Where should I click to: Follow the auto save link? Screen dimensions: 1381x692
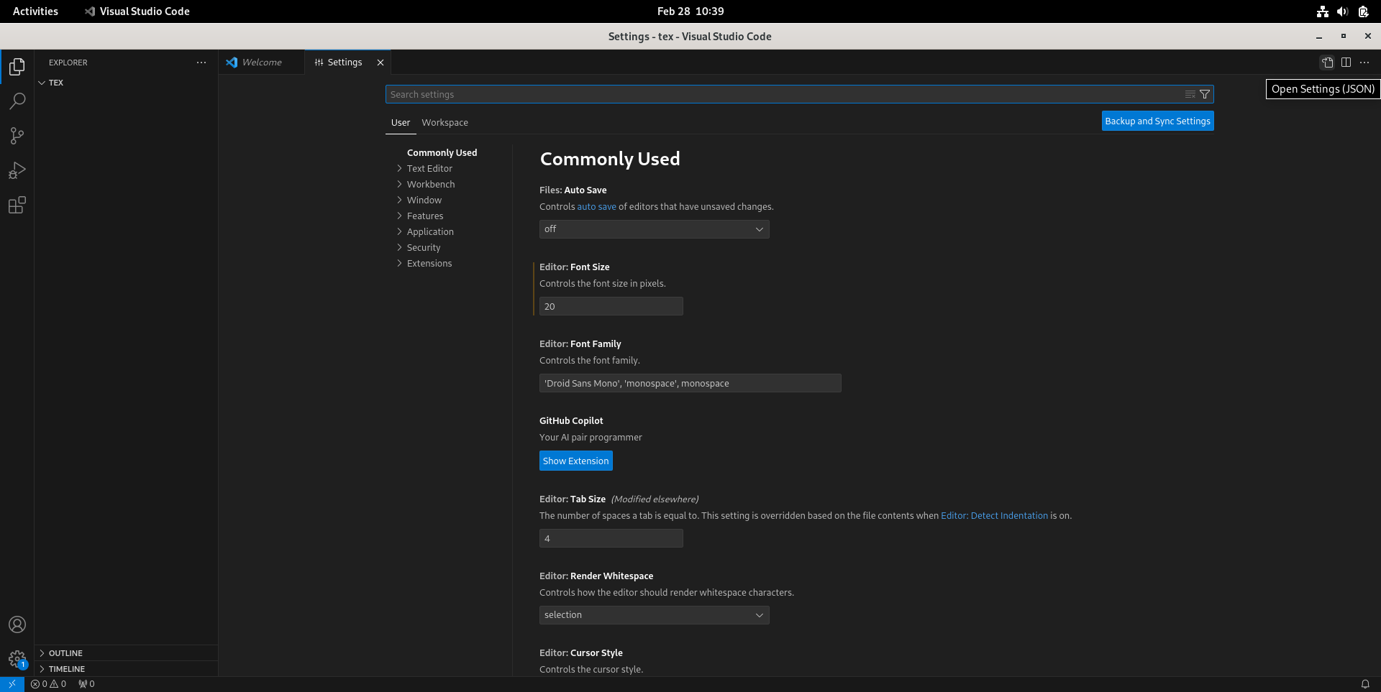[x=596, y=207]
